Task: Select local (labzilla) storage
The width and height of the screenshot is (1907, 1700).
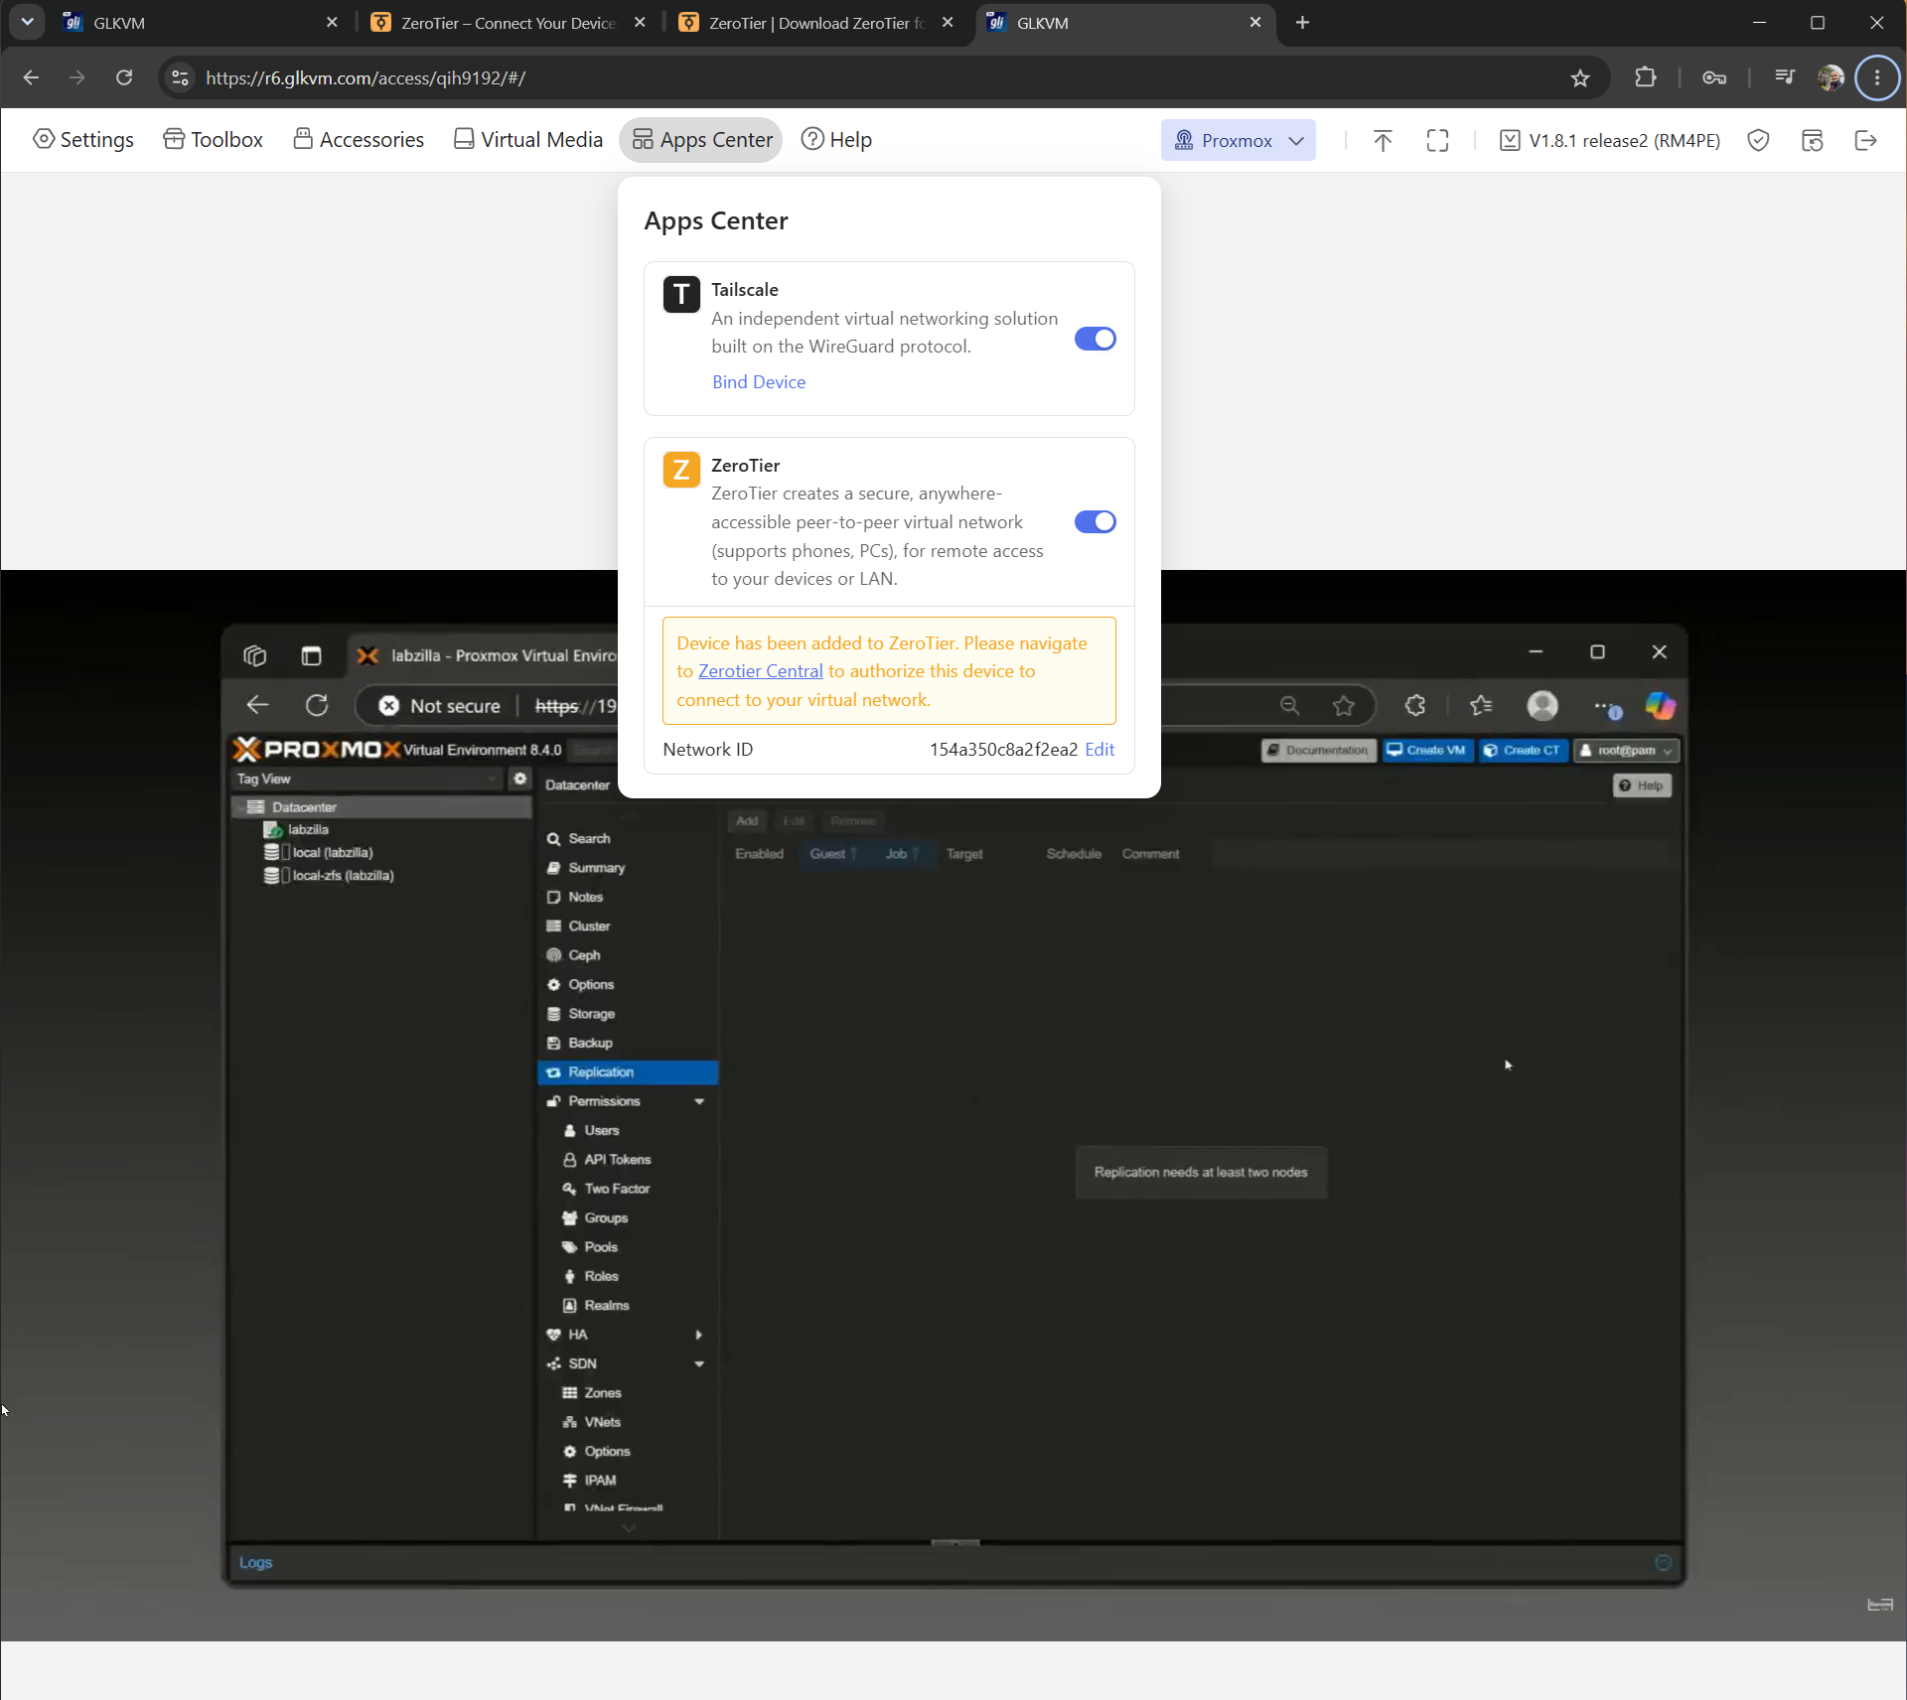Action: click(x=332, y=853)
